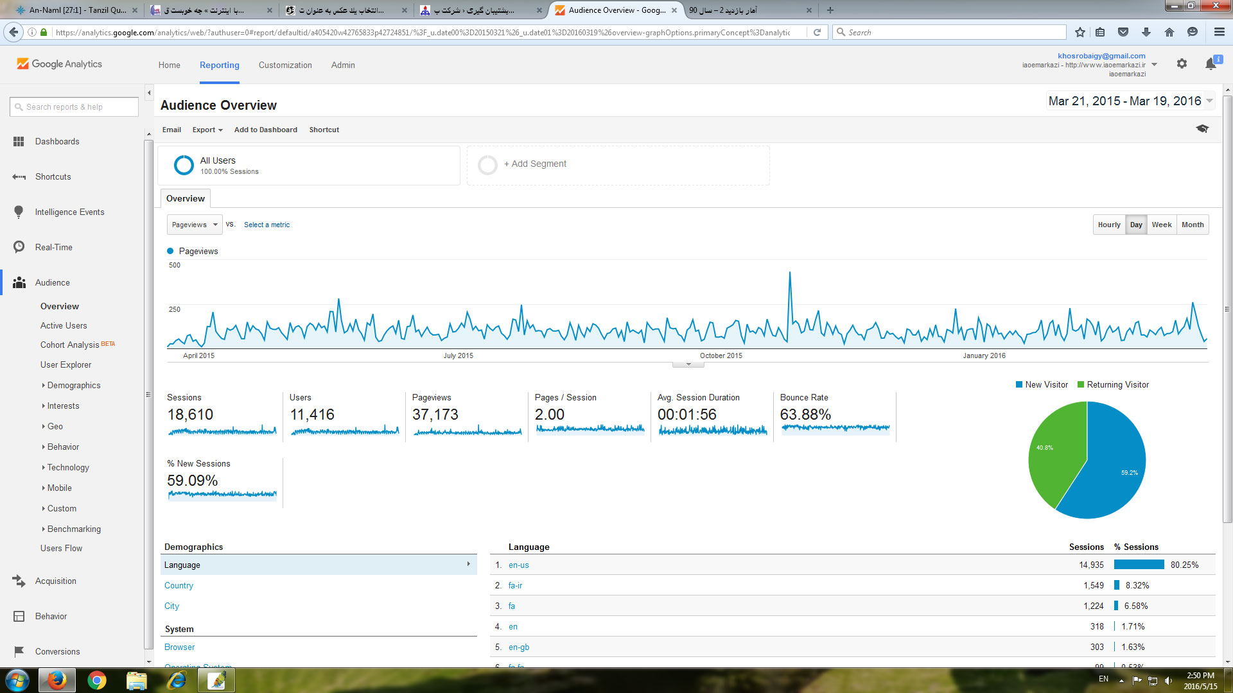
Task: Click the Add to Dashboard button
Action: tap(265, 130)
